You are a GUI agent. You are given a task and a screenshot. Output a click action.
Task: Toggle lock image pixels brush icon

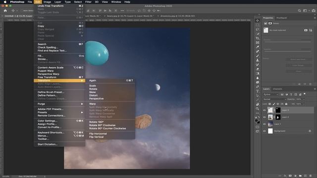(274, 104)
